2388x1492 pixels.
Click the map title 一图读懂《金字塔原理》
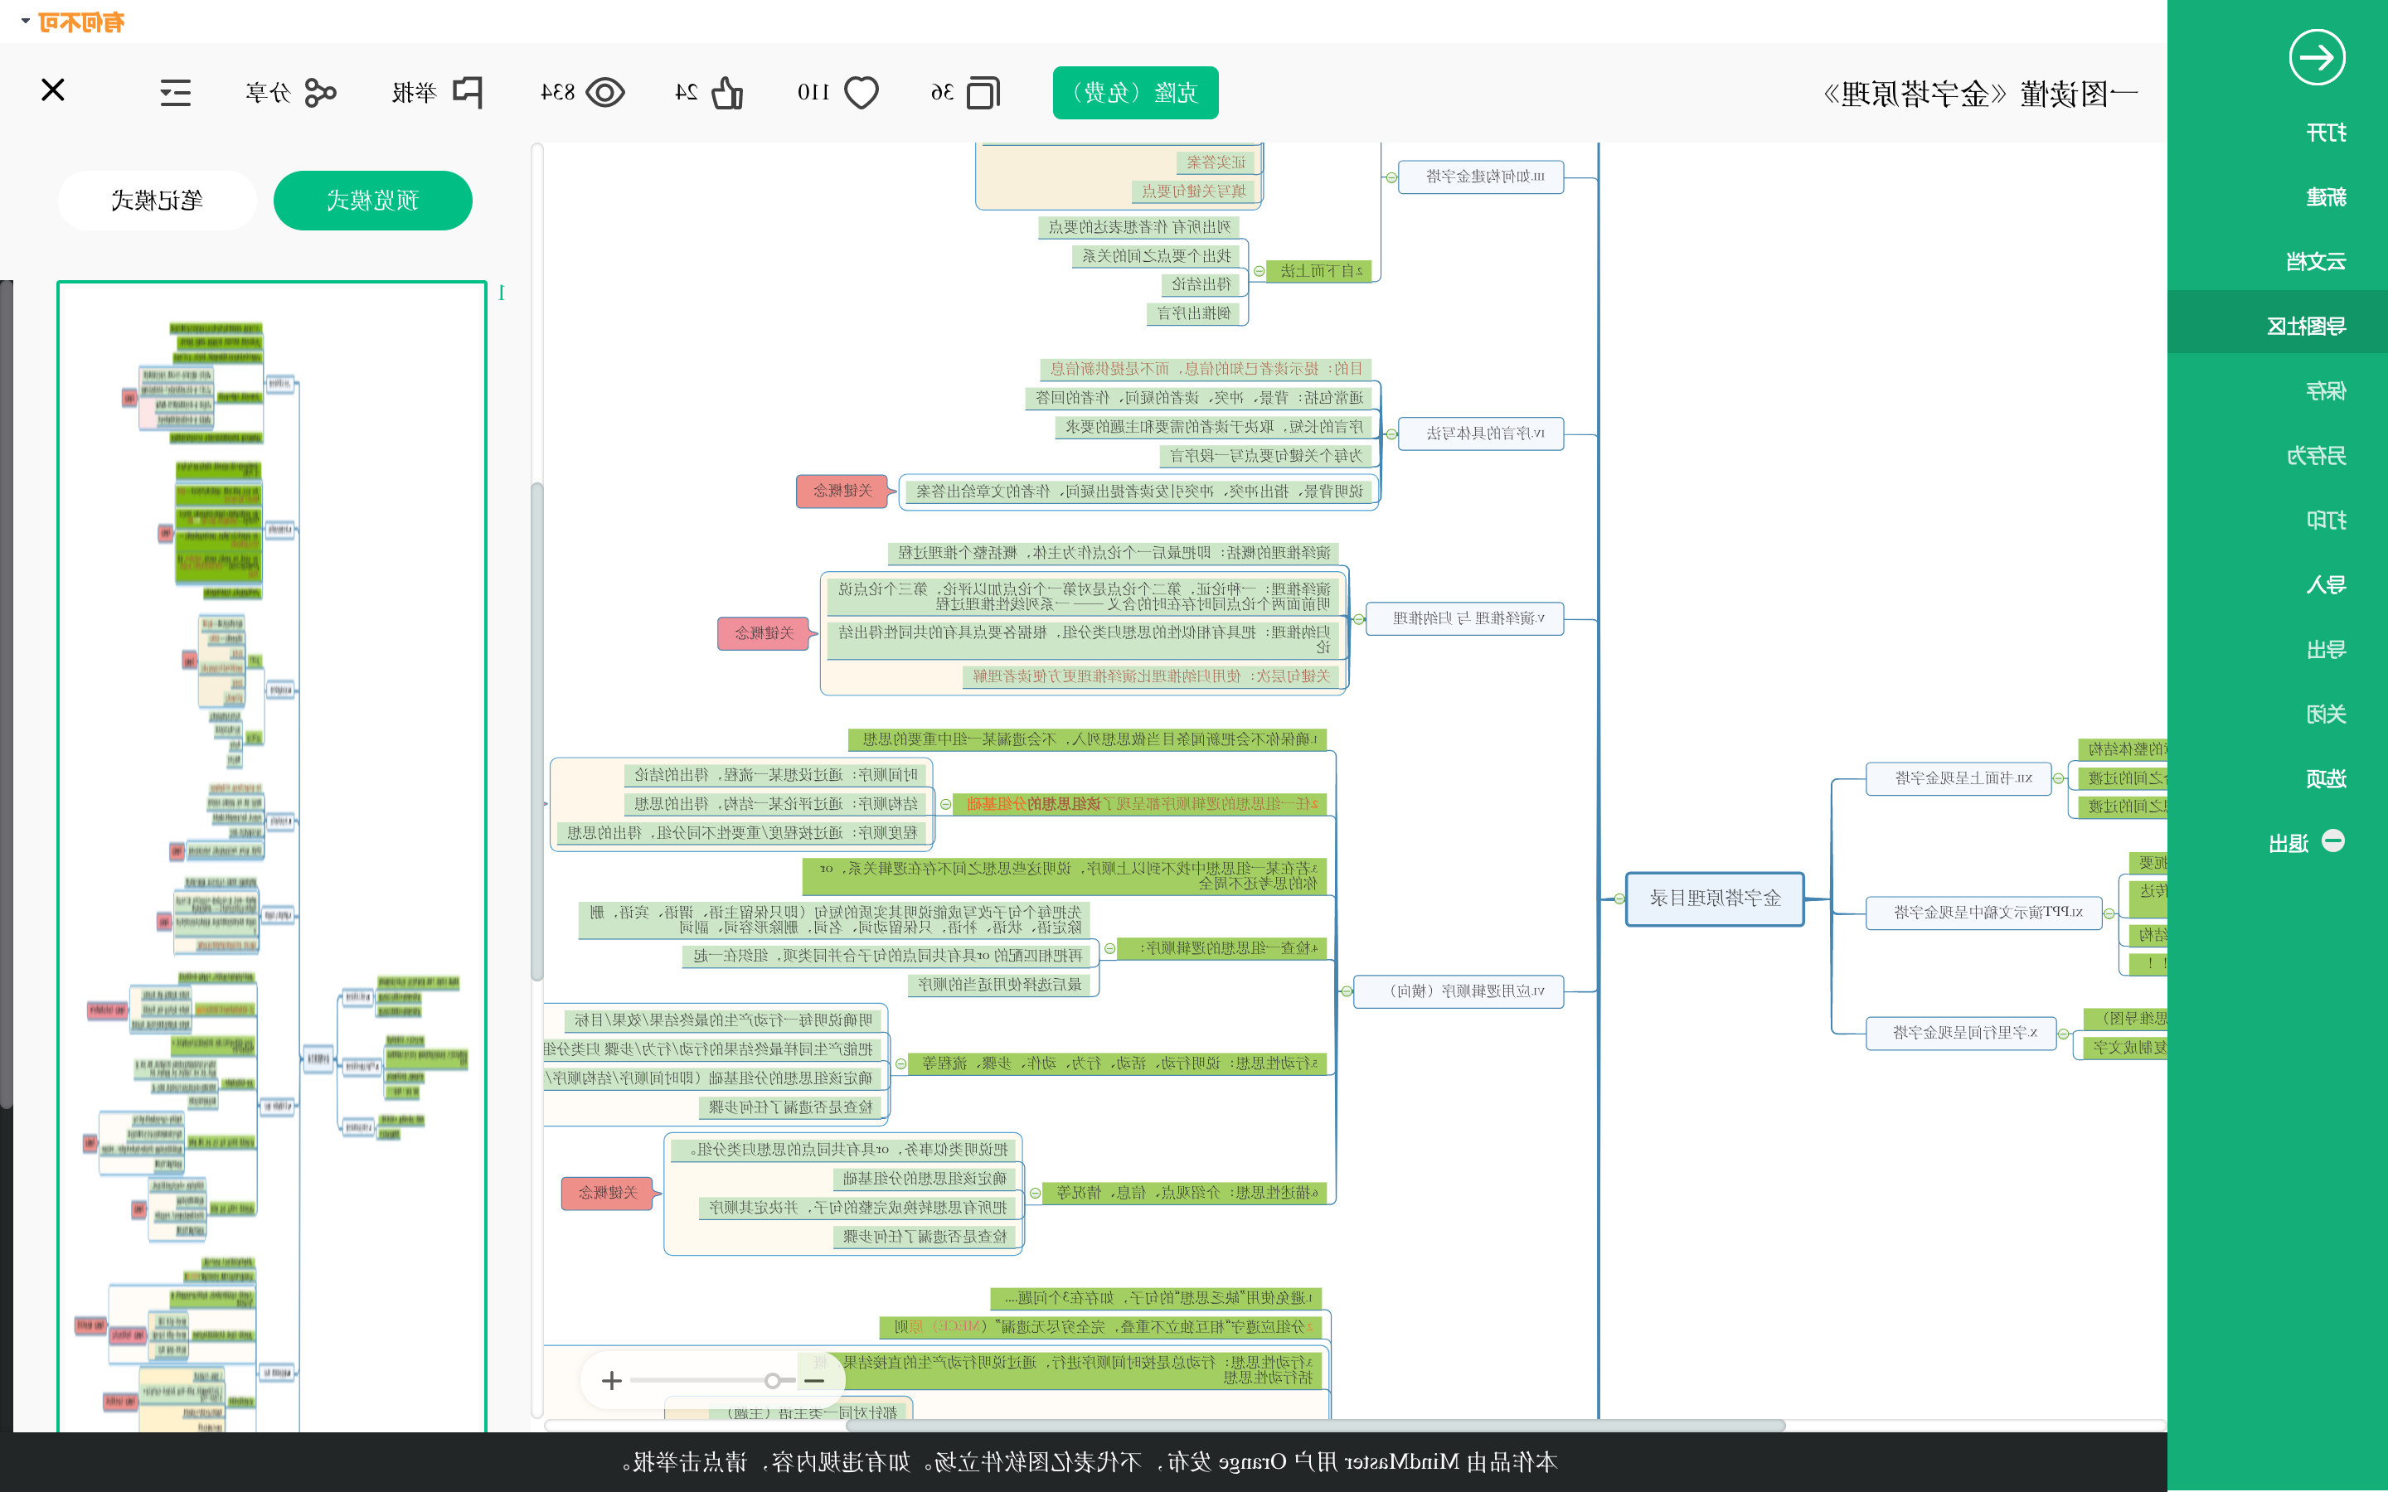click(x=1979, y=94)
